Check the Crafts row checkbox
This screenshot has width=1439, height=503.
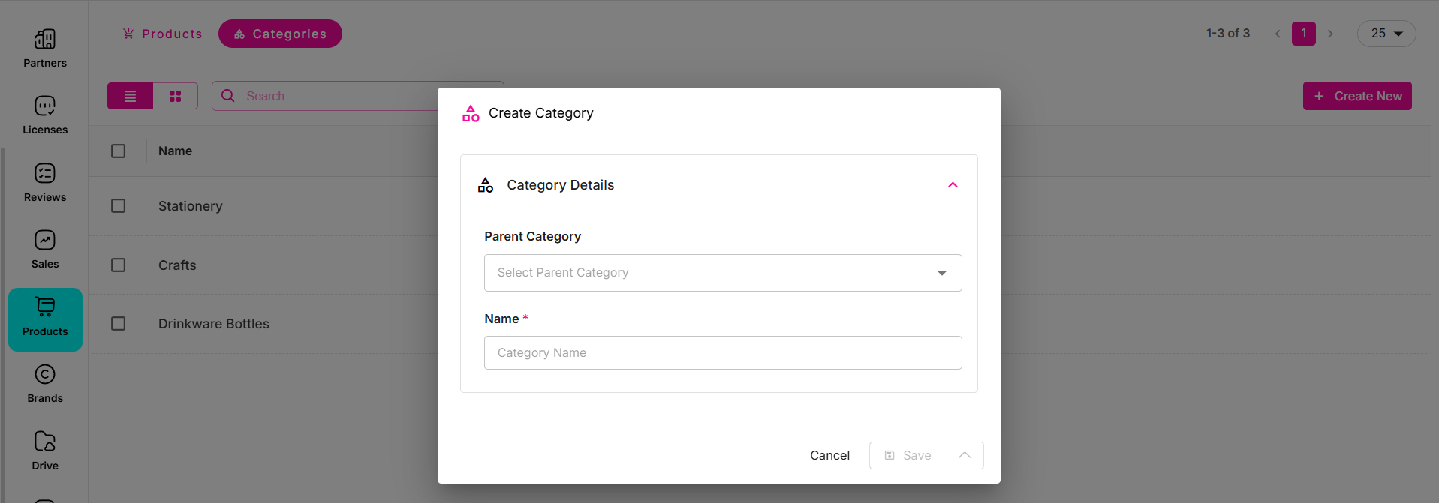click(118, 265)
